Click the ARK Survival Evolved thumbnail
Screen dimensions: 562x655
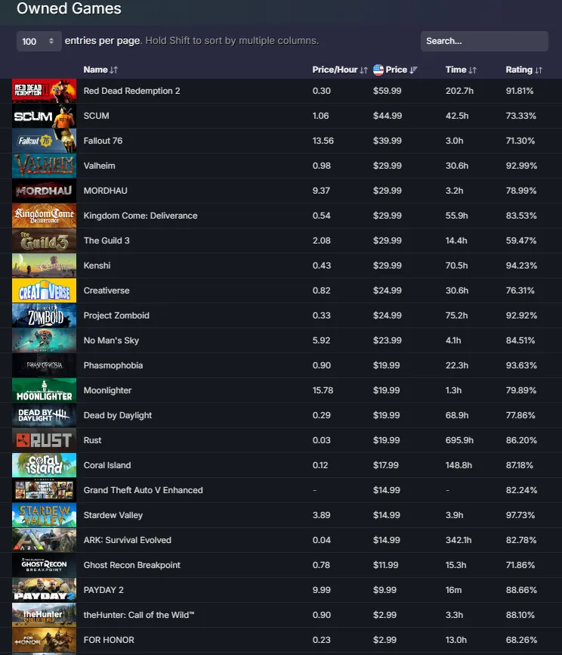pos(45,540)
